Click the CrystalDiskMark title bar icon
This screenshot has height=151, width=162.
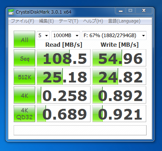point(11,12)
